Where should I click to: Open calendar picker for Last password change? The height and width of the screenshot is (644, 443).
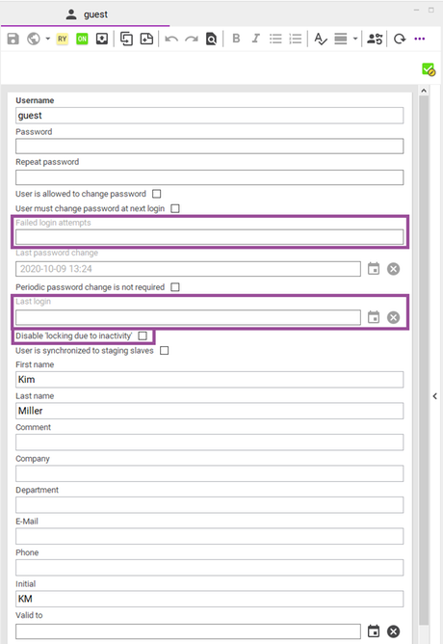(374, 269)
